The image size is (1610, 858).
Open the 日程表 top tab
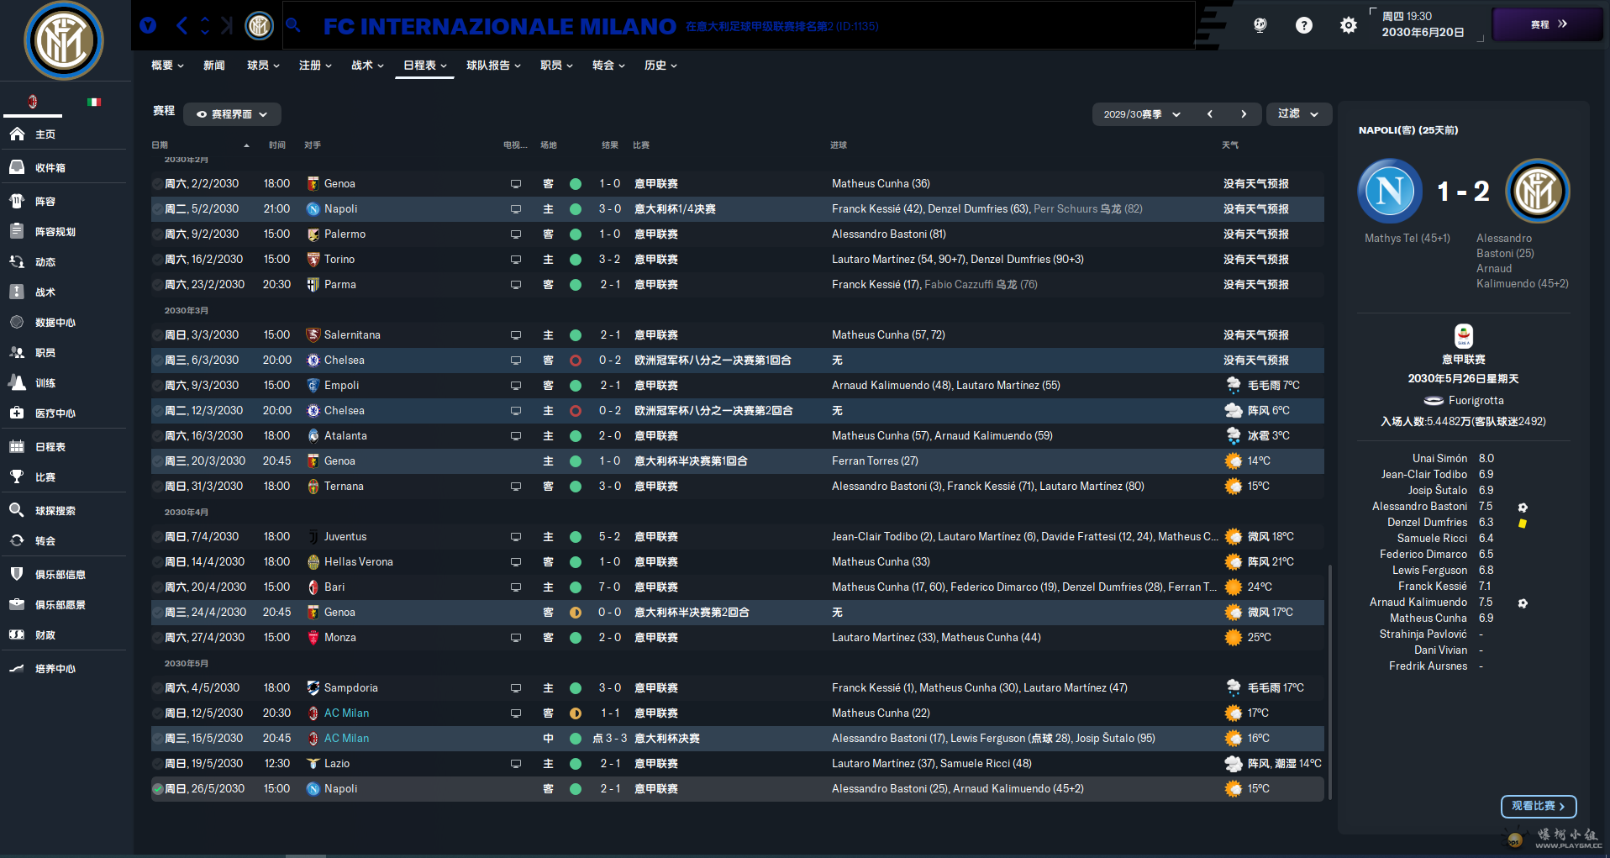pos(424,66)
